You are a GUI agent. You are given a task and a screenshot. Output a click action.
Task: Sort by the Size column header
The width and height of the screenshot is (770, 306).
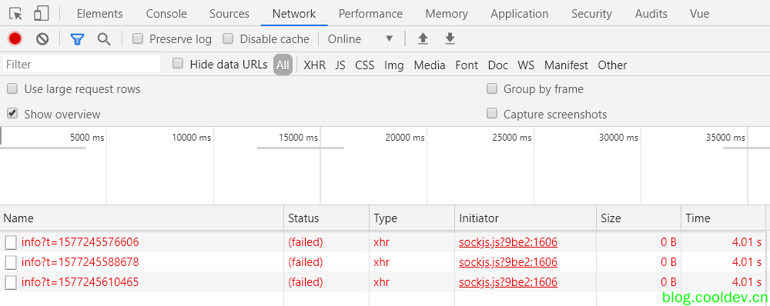coord(638,218)
